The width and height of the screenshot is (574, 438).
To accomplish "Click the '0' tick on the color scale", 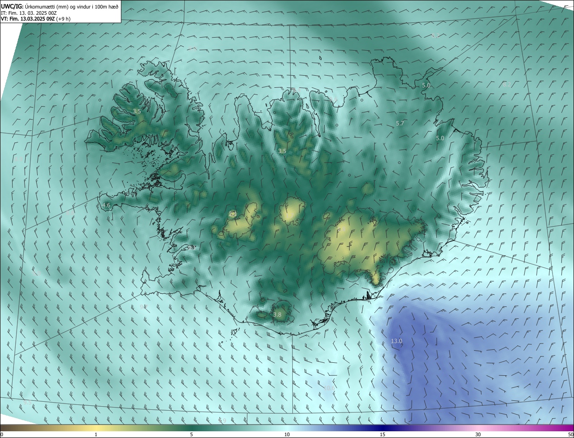I will (2, 434).
